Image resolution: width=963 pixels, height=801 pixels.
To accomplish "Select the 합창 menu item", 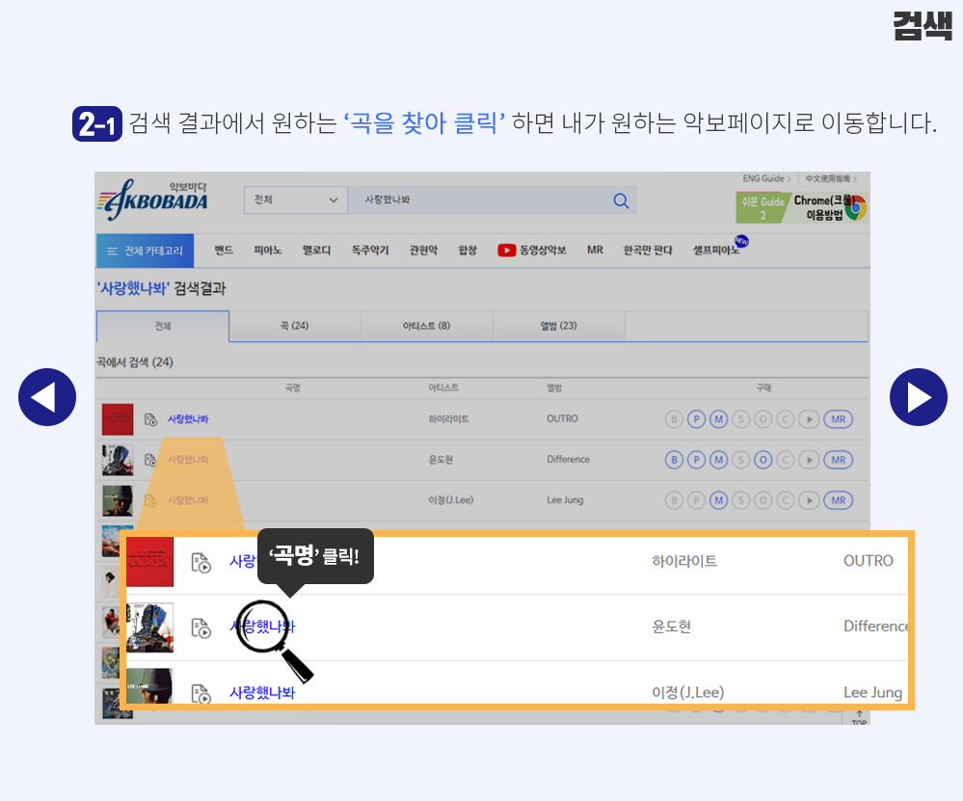I will point(468,250).
